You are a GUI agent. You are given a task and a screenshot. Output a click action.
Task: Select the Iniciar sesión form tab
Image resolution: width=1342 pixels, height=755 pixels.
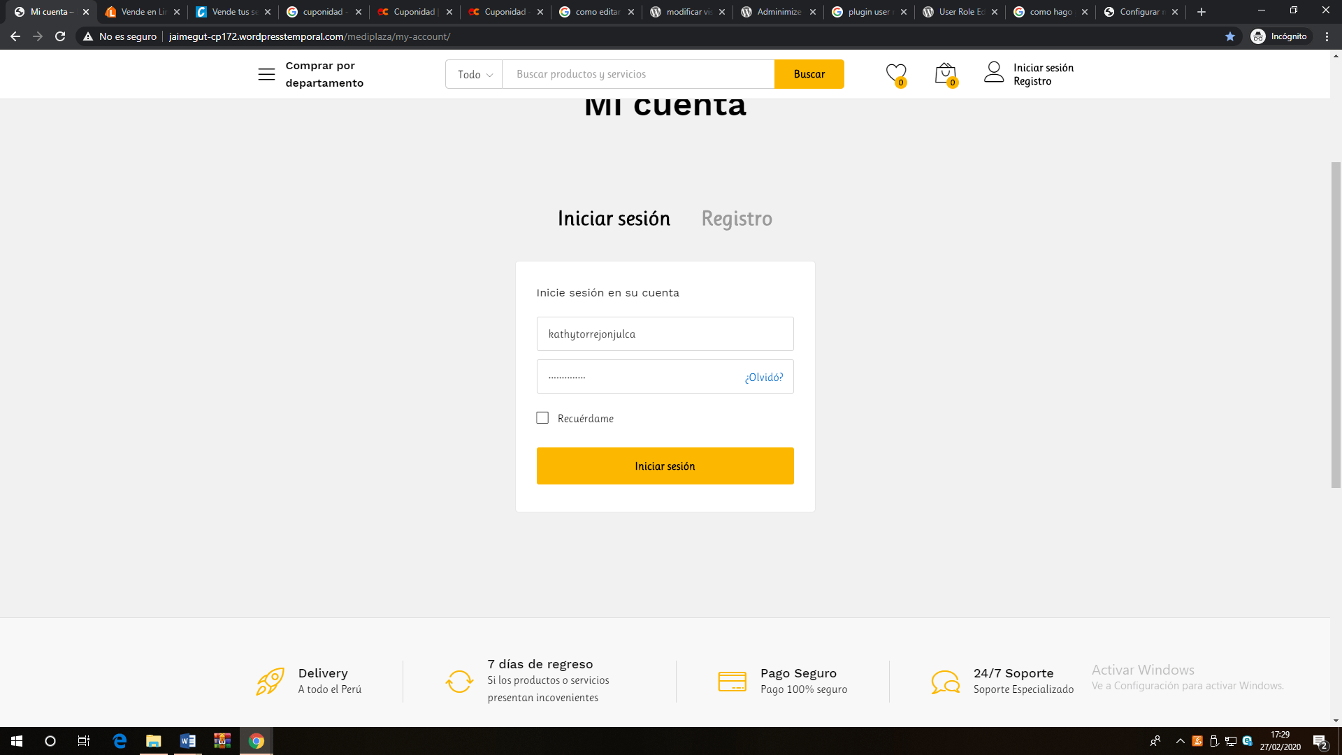click(x=614, y=219)
